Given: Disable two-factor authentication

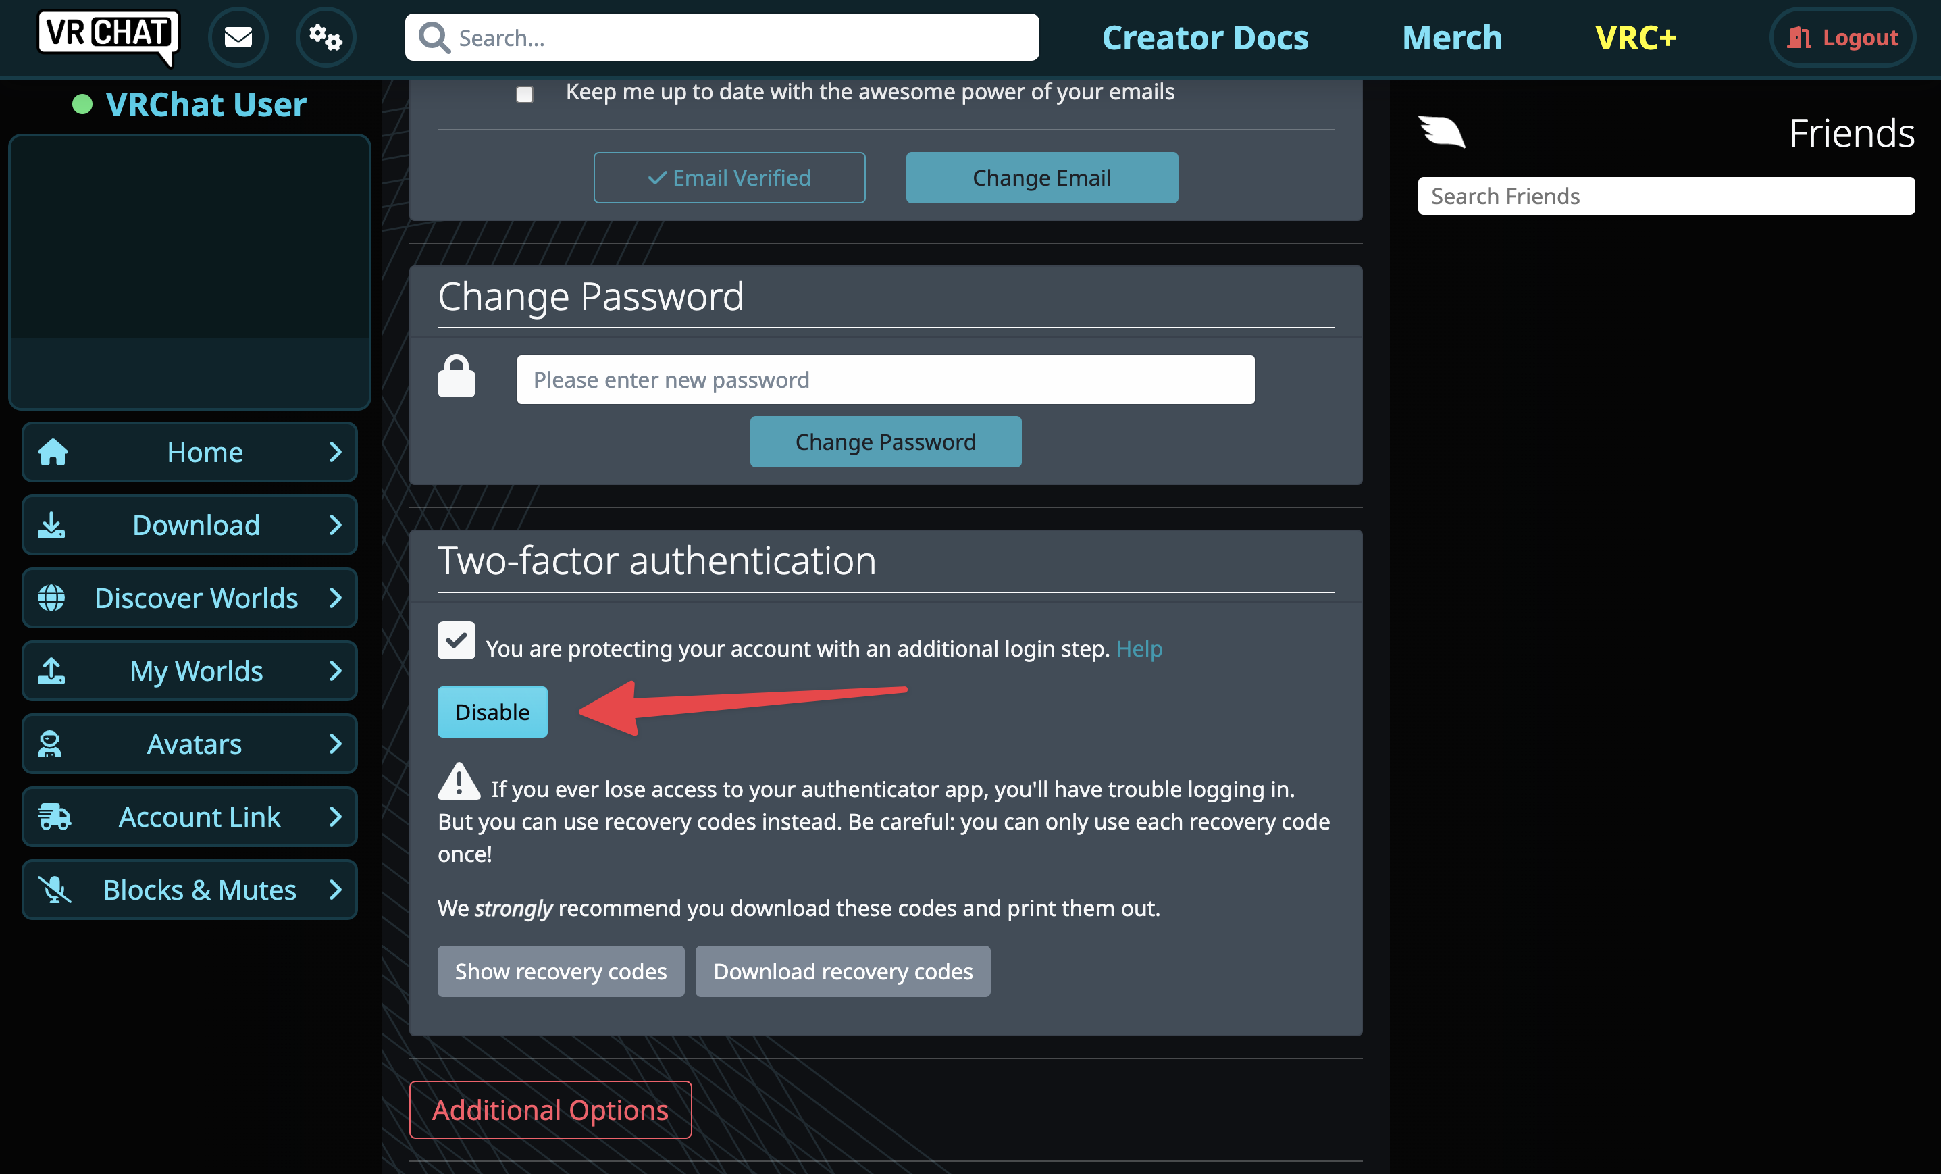Looking at the screenshot, I should click(x=492, y=711).
